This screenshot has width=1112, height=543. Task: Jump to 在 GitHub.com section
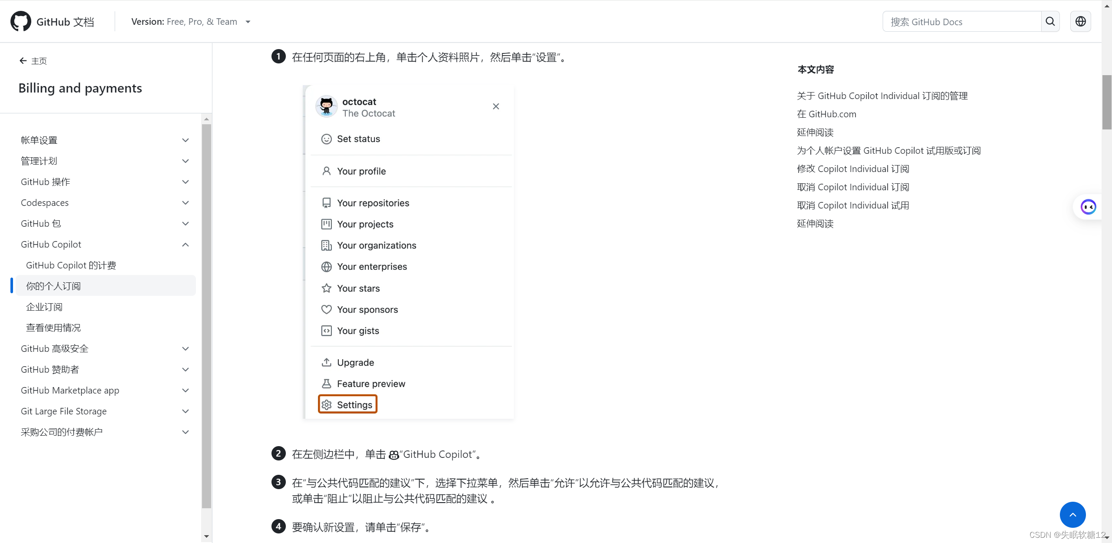[826, 114]
